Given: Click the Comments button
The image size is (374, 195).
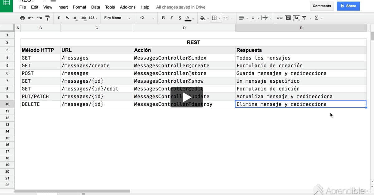Looking at the screenshot, I should tap(322, 6).
